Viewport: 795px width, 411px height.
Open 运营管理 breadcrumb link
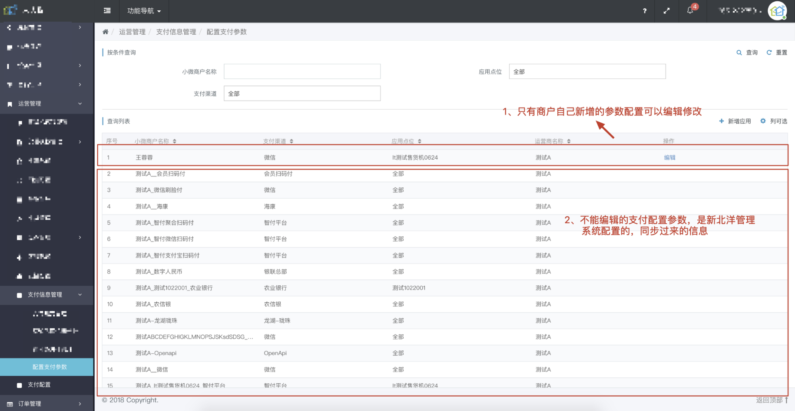point(132,32)
